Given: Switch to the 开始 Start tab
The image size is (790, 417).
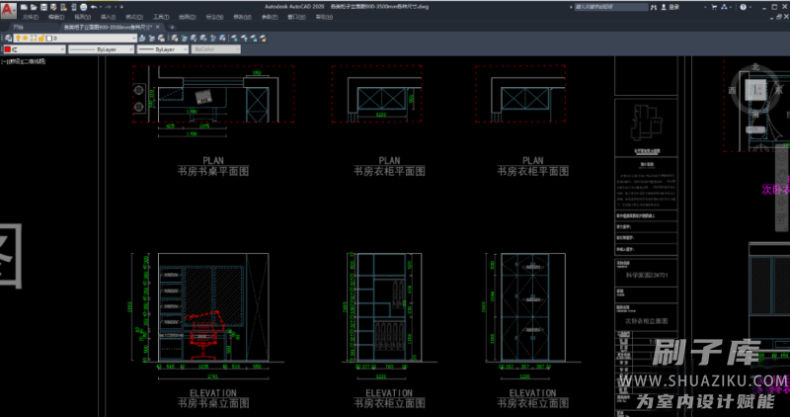Looking at the screenshot, I should pos(19,28).
